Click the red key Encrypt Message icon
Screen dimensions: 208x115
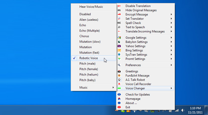point(119,14)
